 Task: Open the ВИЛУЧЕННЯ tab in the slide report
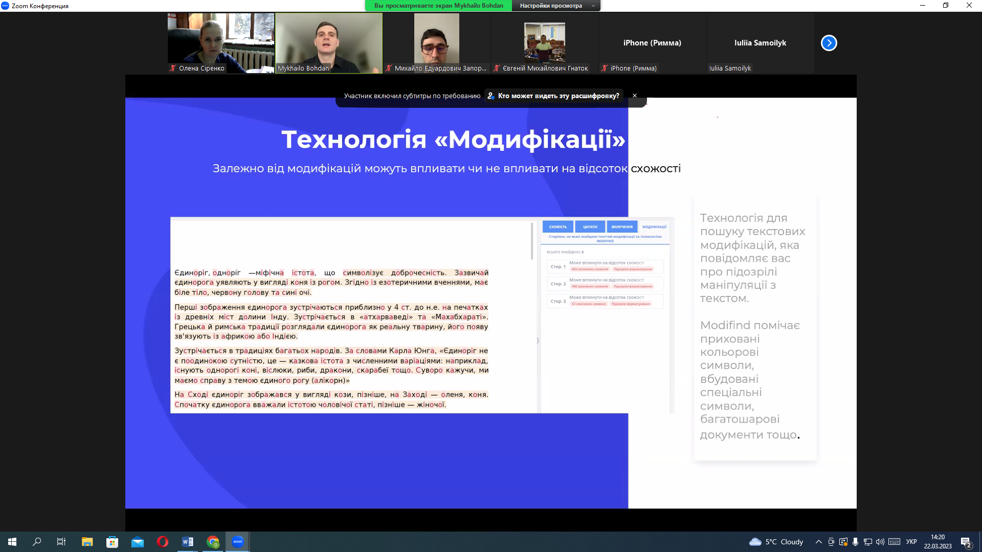[x=622, y=226]
